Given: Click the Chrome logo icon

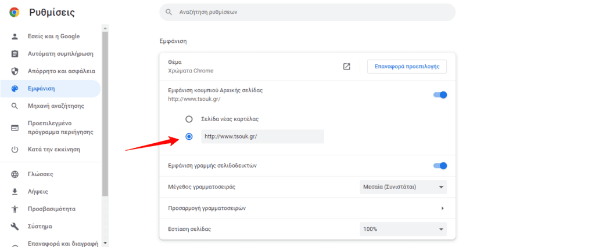Looking at the screenshot, I should pos(15,12).
